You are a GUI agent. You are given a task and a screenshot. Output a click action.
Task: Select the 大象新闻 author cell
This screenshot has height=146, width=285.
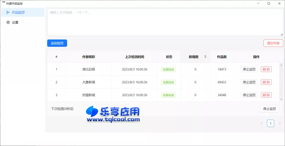click(x=89, y=82)
